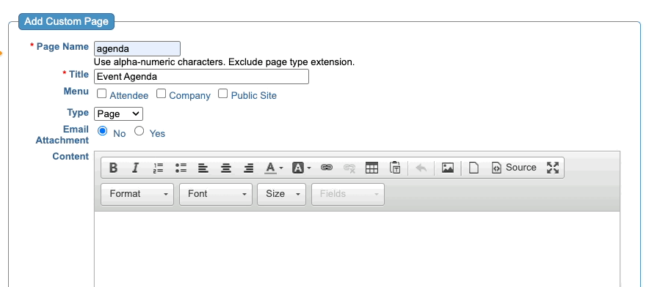Click the Title input field

pos(201,77)
